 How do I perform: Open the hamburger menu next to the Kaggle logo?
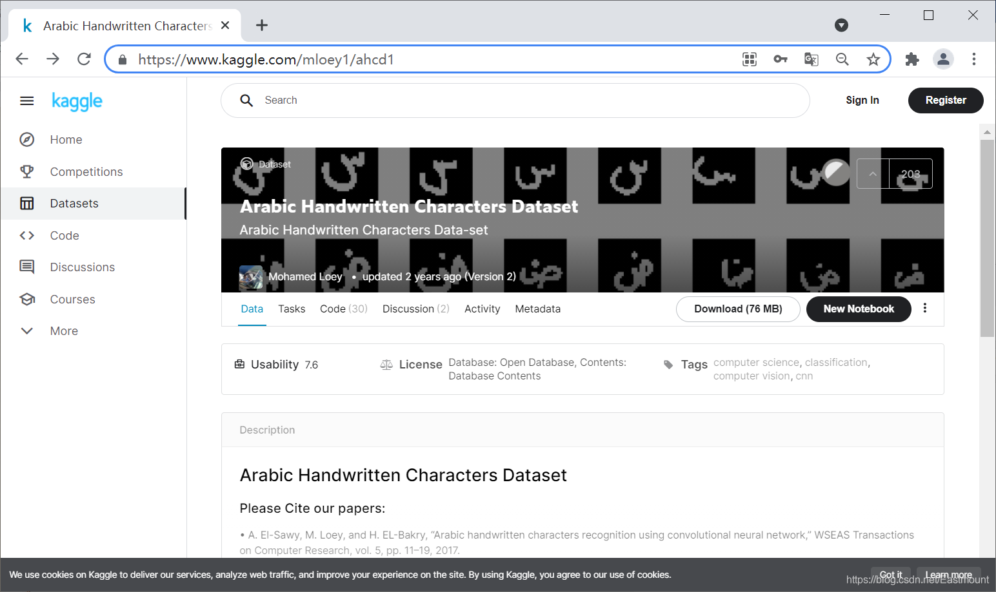(x=27, y=101)
